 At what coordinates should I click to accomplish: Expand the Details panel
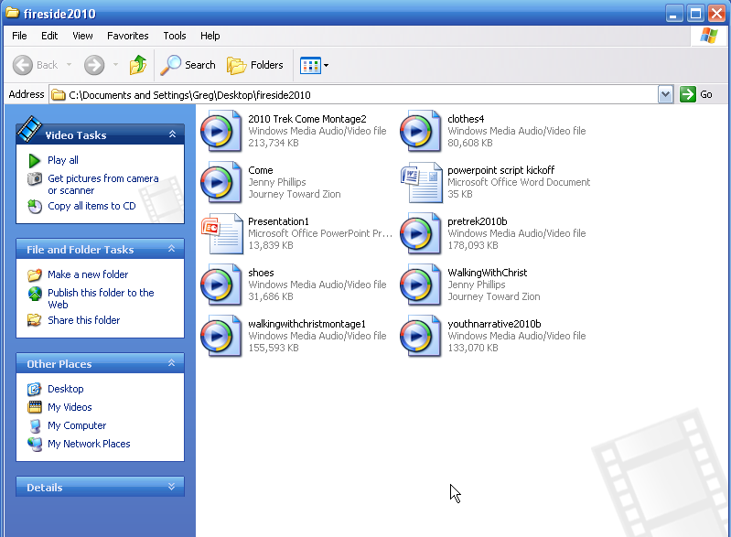[x=172, y=487]
